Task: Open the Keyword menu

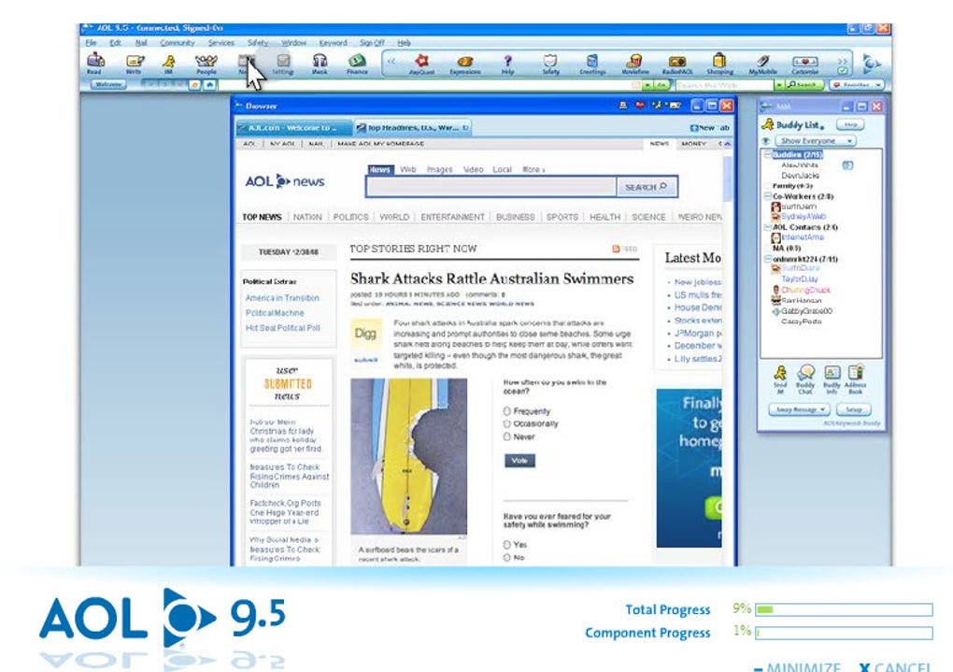Action: tap(333, 43)
